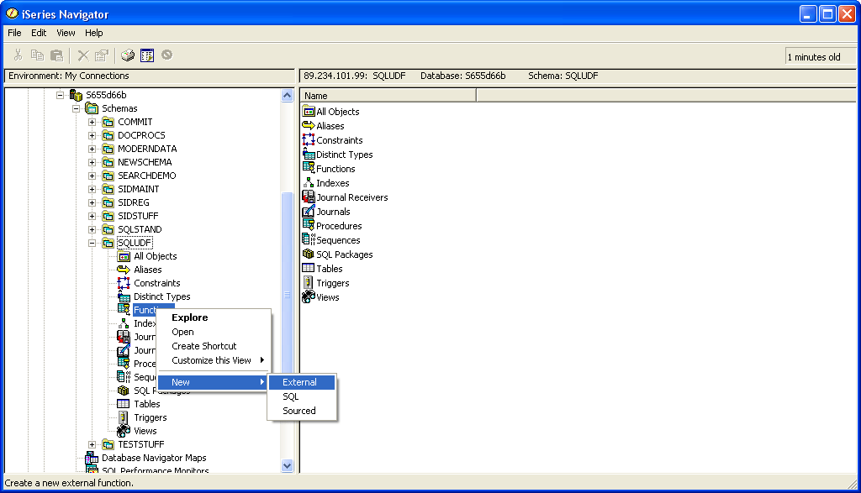Click the Properties toolbar icon

102,55
